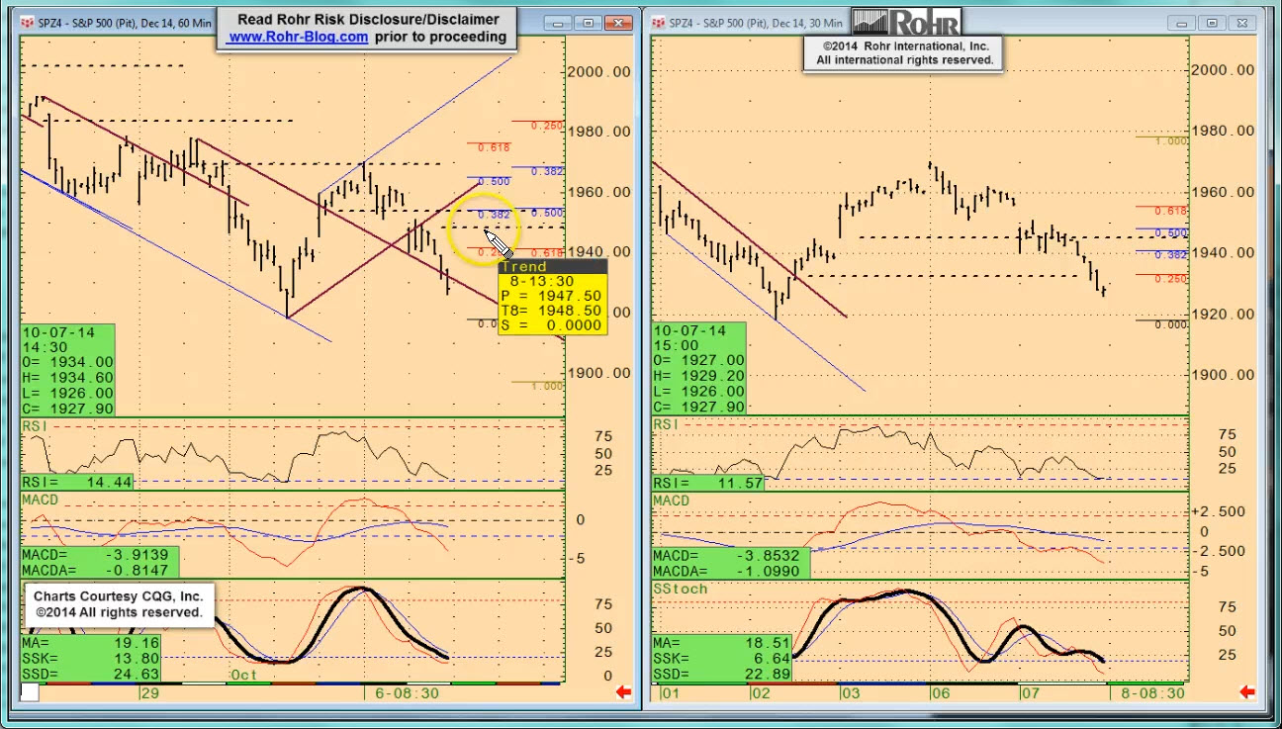The height and width of the screenshot is (729, 1282).
Task: Open the www.Rohr-Blog.com link
Action: pos(297,37)
